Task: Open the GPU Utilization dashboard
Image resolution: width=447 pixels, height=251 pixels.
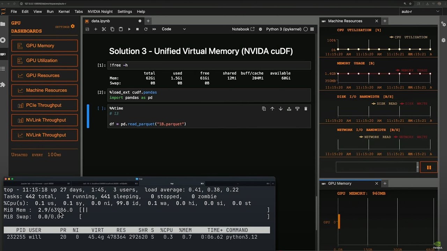Action: tap(44, 60)
